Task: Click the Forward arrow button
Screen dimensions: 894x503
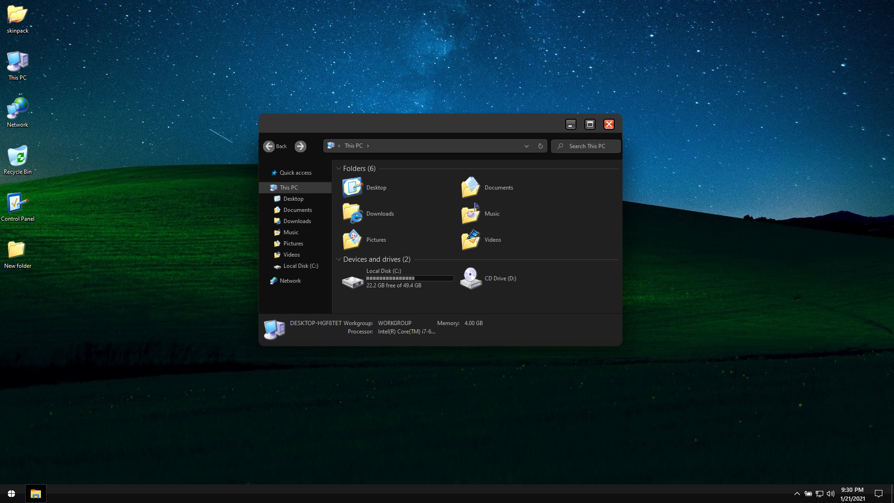Action: point(300,146)
